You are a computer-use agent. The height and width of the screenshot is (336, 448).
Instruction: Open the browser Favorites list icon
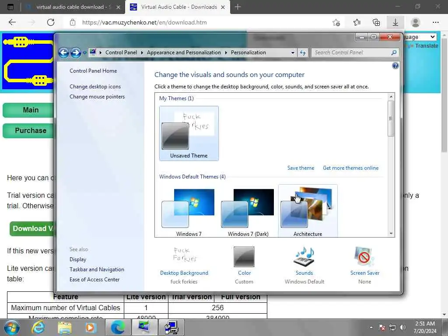click(x=357, y=22)
